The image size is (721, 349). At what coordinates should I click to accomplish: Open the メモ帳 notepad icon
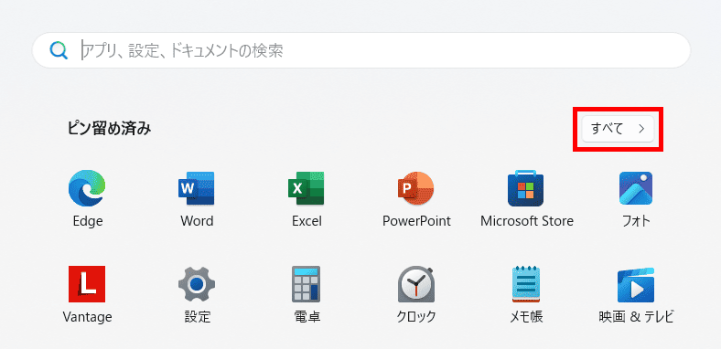click(526, 284)
